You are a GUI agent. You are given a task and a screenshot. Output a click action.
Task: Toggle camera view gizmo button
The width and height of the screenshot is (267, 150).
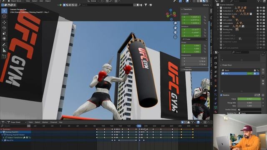175,32
